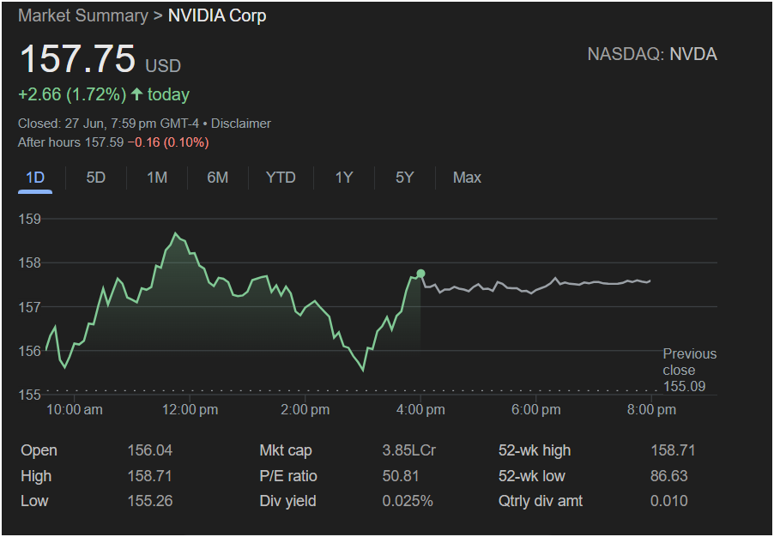The image size is (774, 537).
Task: Click the 12:00 pm axis label
Action: pyautogui.click(x=190, y=410)
